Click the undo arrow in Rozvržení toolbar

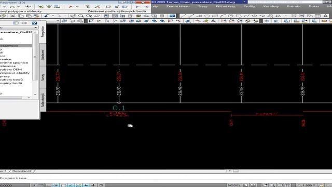coord(137,7)
